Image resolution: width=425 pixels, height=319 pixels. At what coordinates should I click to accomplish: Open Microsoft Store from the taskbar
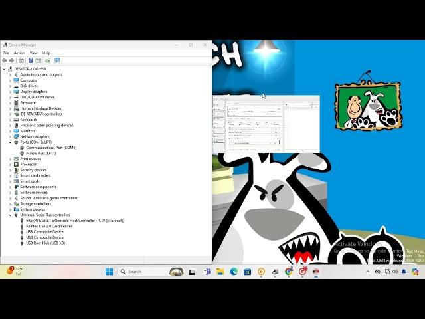pyautogui.click(x=247, y=272)
